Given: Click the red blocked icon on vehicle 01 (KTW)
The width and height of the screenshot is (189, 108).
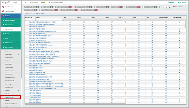Looking at the screenshot, I should [38, 7].
